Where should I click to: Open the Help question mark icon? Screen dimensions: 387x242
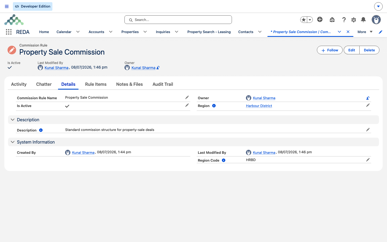(344, 20)
